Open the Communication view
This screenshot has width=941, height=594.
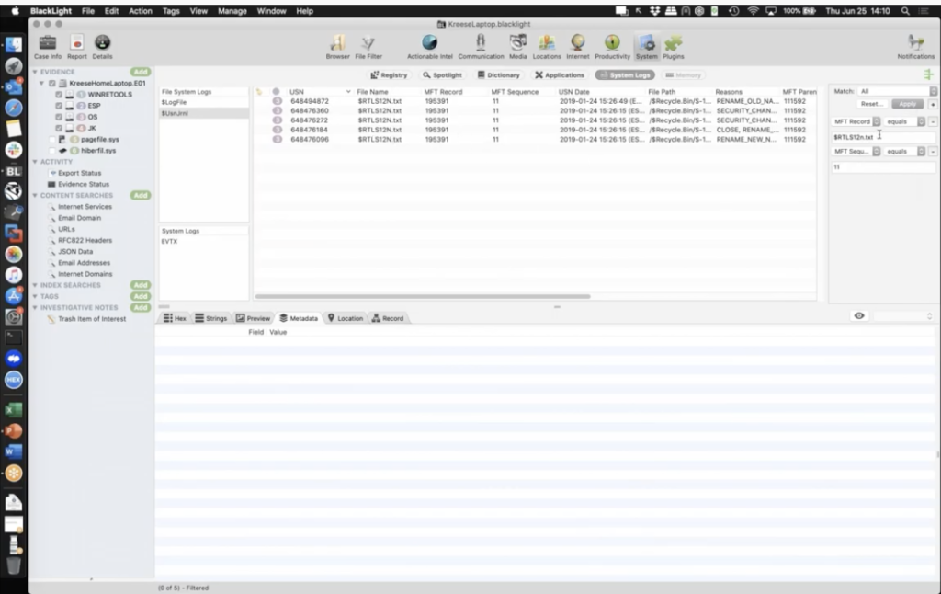[481, 47]
